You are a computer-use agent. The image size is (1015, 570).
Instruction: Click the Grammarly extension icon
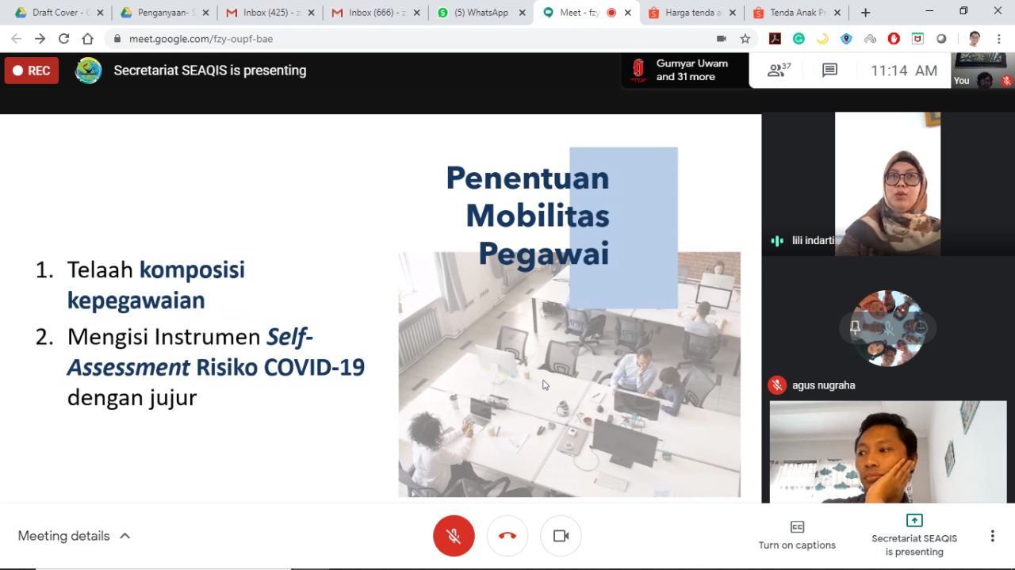point(799,39)
